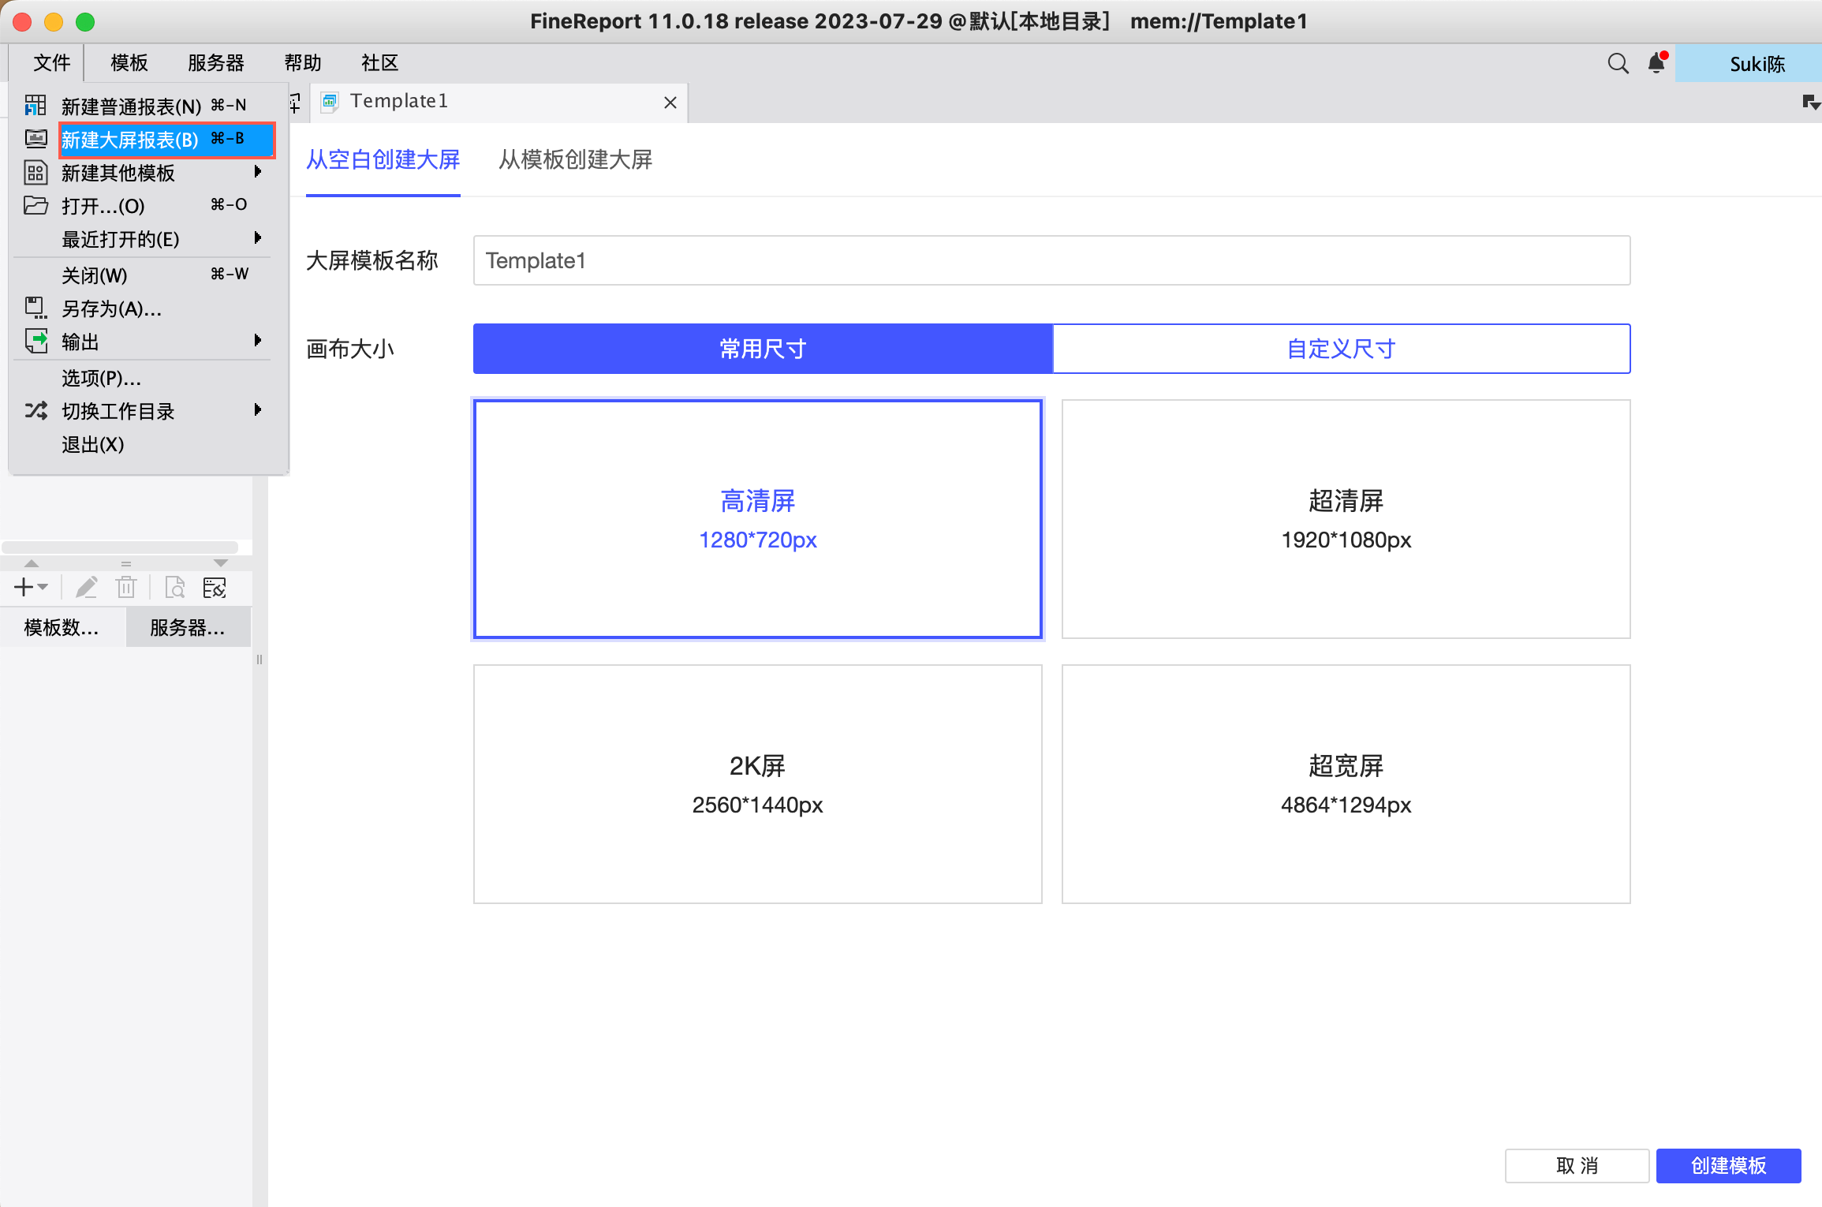Click the 创建模板 button
1822x1207 pixels.
[x=1727, y=1165]
